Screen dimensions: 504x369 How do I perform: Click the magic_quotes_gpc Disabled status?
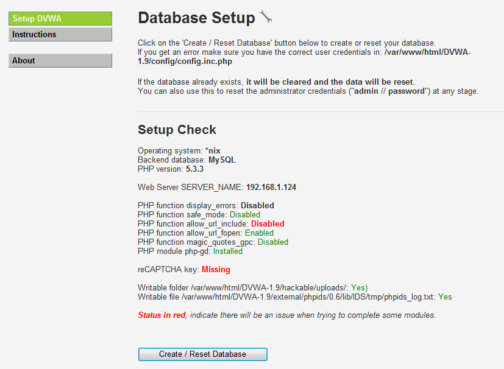273,242
